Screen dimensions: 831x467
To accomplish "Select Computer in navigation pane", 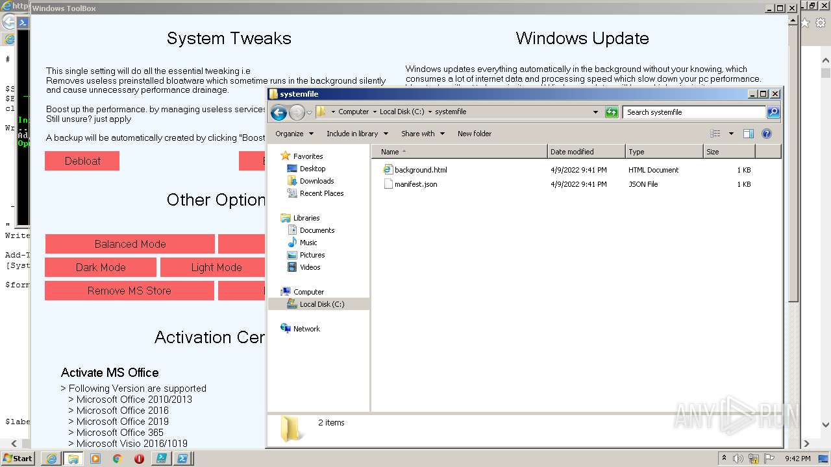I will coord(308,292).
